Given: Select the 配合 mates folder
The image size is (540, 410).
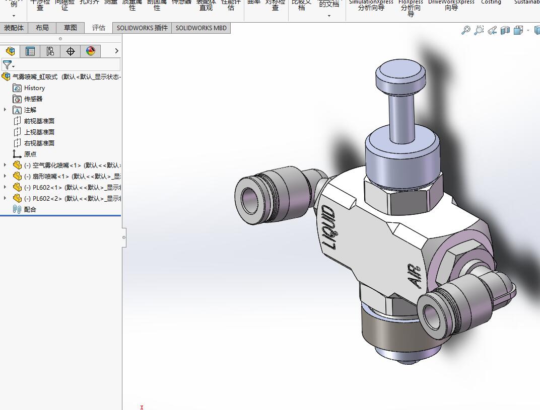Looking at the screenshot, I should click(x=30, y=209).
